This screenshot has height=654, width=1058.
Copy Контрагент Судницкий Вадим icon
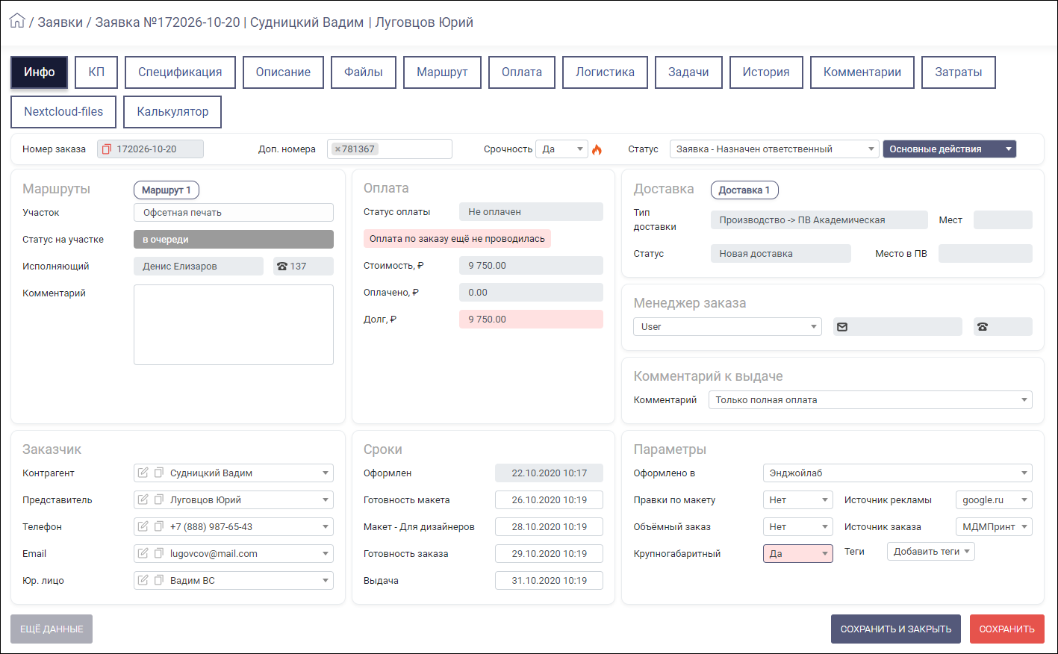pos(158,473)
